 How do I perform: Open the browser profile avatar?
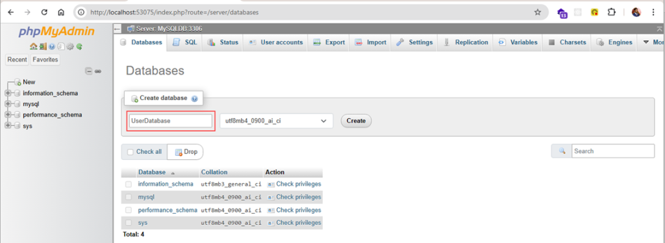tap(636, 12)
